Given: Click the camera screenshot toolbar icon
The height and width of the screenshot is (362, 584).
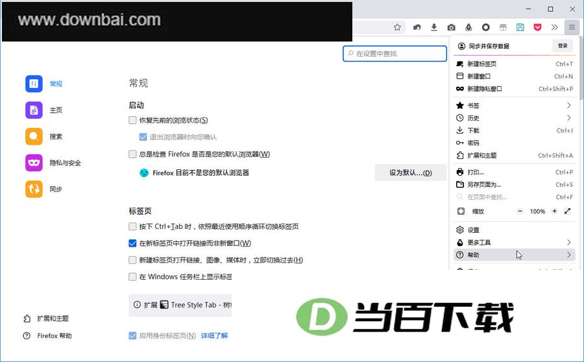Looking at the screenshot, I should 452,27.
